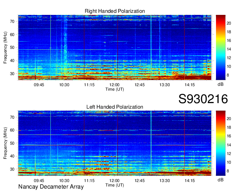Click the 09:45 time tick on the upper plot
Screen dimensions: 235x191
coord(39,85)
